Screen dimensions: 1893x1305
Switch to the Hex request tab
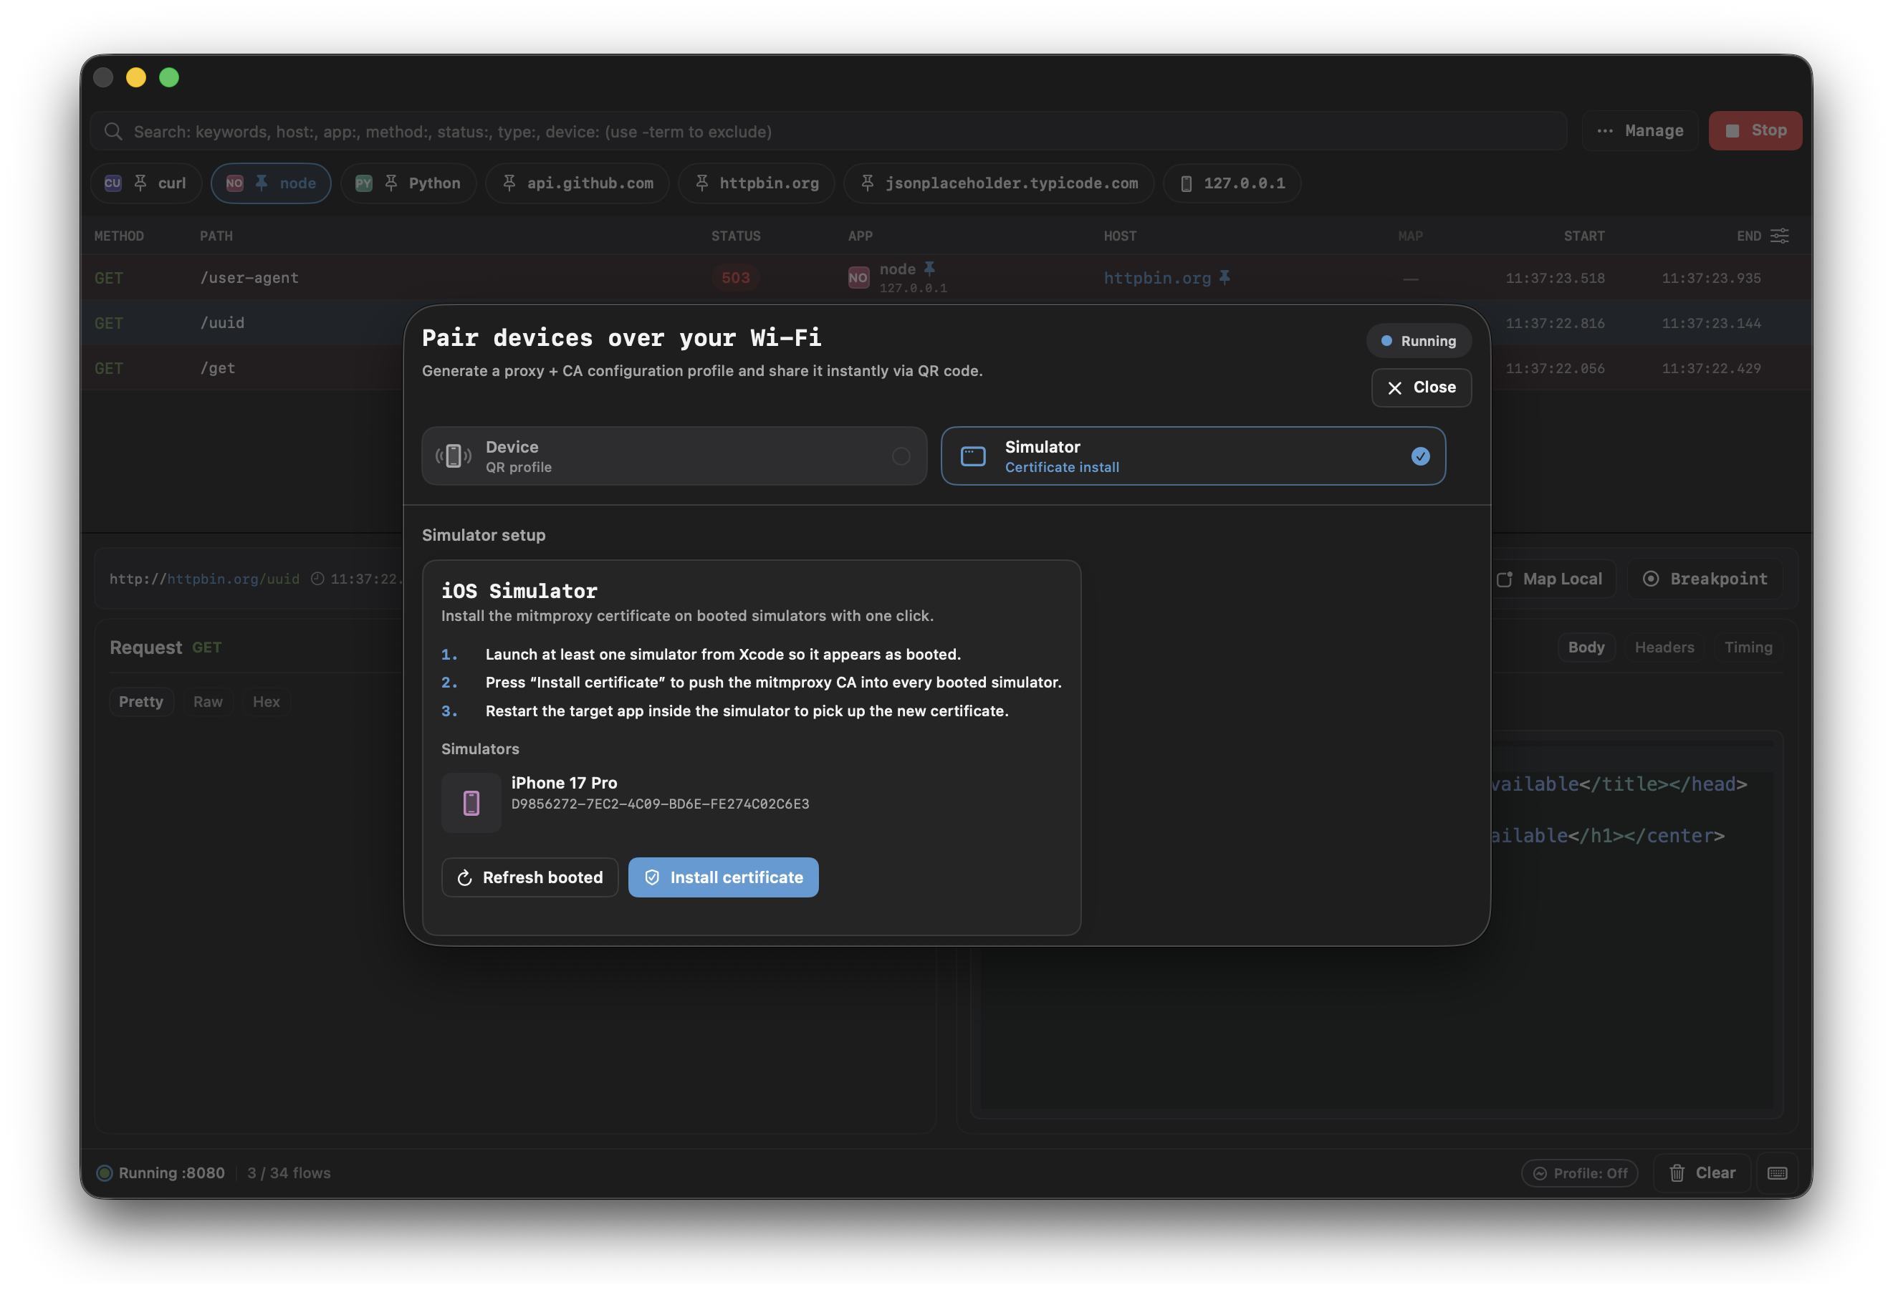[266, 701]
